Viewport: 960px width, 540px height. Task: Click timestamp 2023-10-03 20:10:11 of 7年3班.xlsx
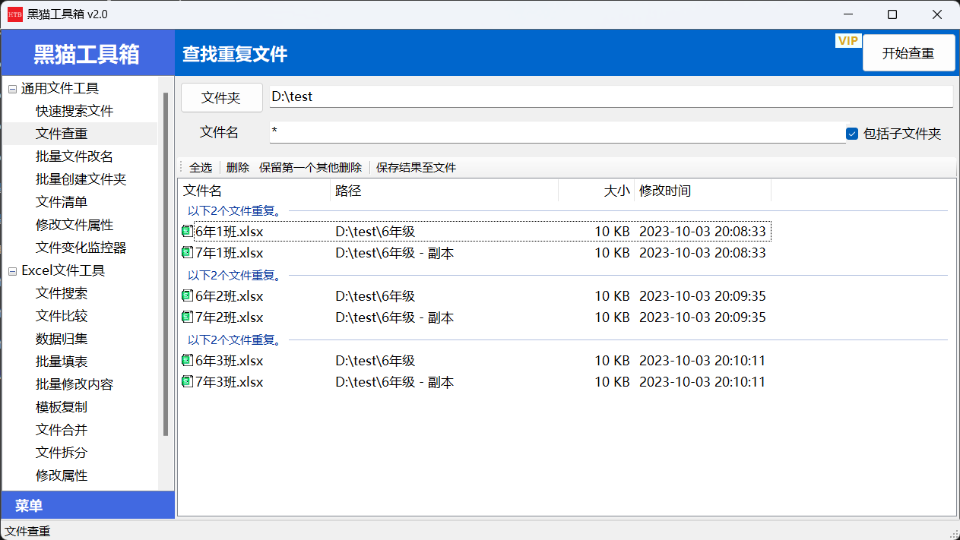click(702, 382)
